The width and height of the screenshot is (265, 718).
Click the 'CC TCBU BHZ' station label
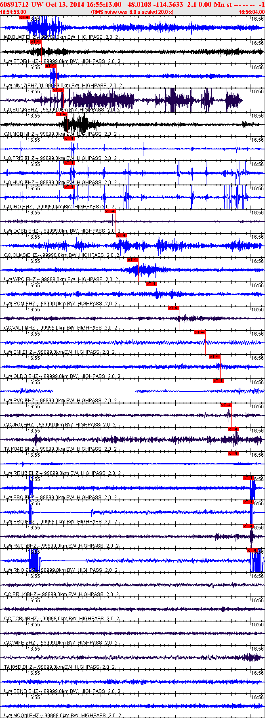20,619
